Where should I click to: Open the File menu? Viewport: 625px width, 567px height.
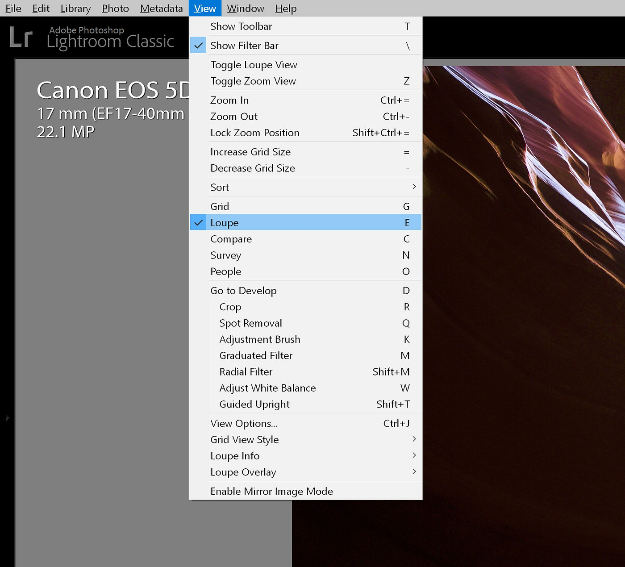13,8
